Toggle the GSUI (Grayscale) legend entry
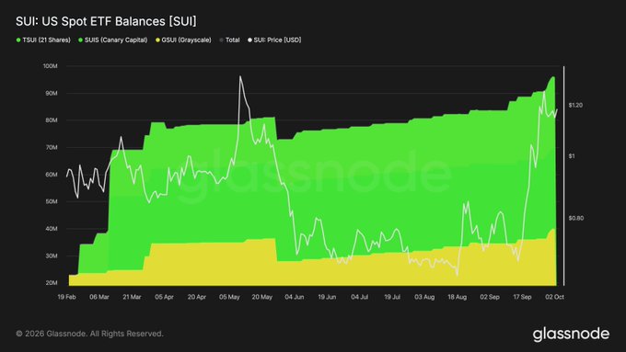626x352 pixels. coord(183,40)
